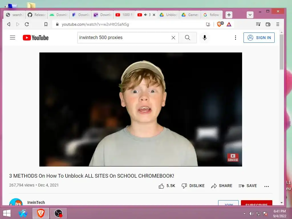Click the red SUBSCRIBE button
This screenshot has height=219, width=292.
pyautogui.click(x=256, y=203)
